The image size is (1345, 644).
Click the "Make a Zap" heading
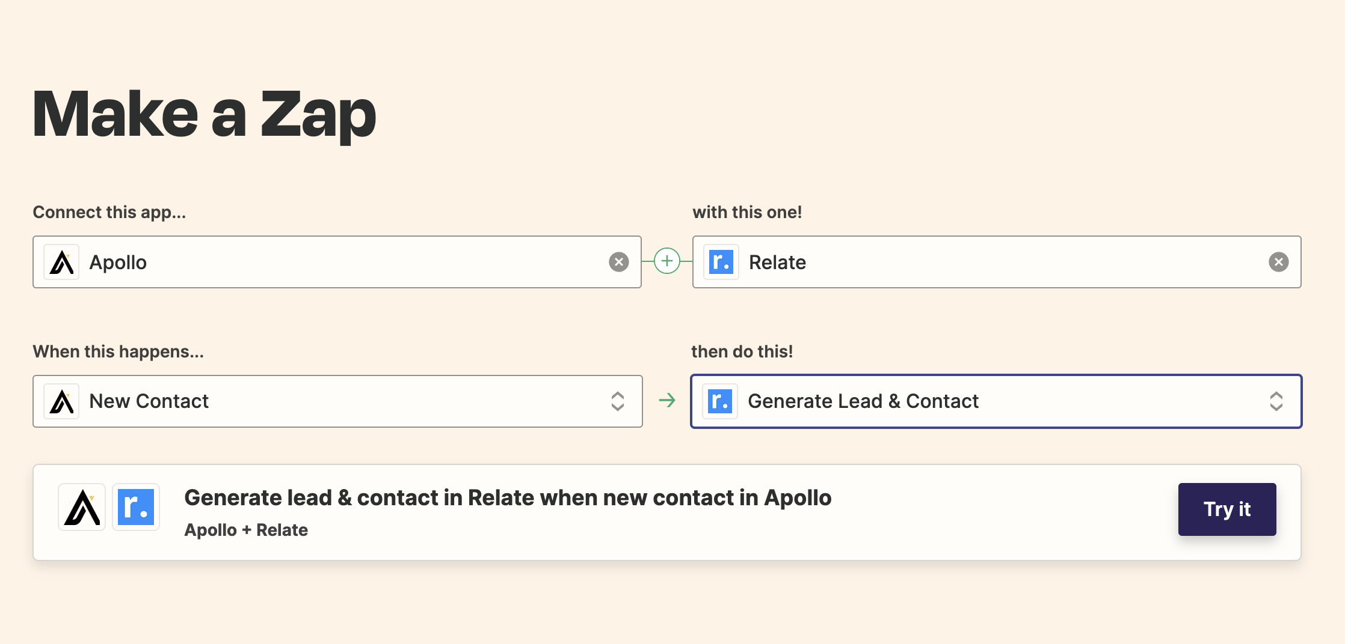[x=204, y=114]
